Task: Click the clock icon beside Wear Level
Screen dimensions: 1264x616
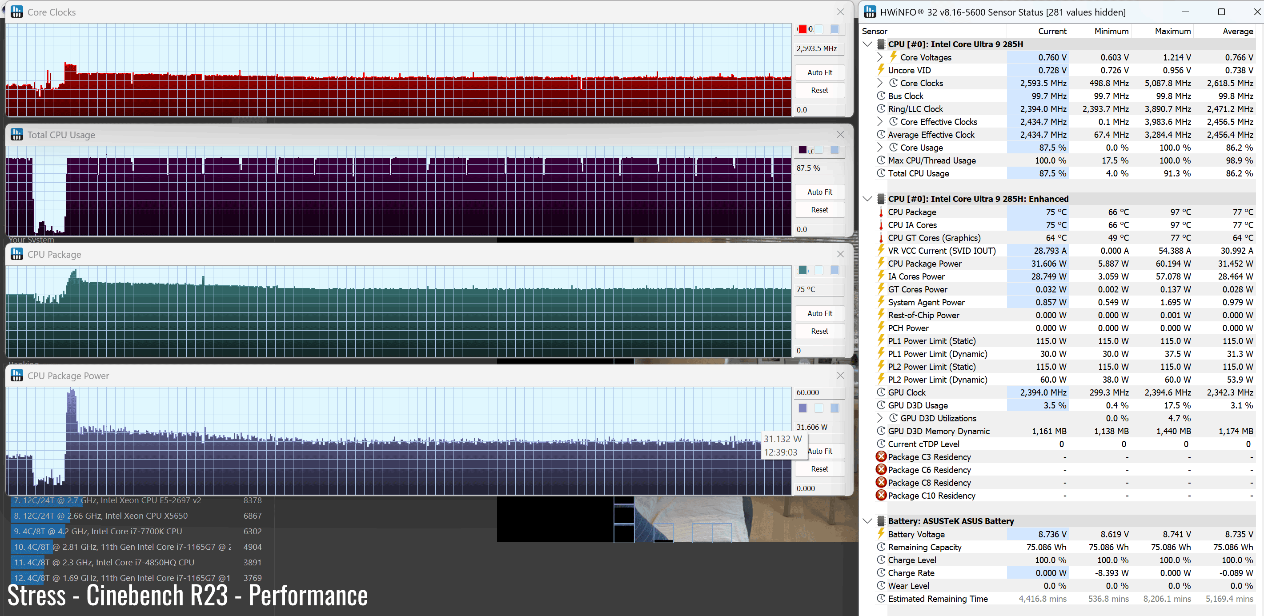Action: 881,586
